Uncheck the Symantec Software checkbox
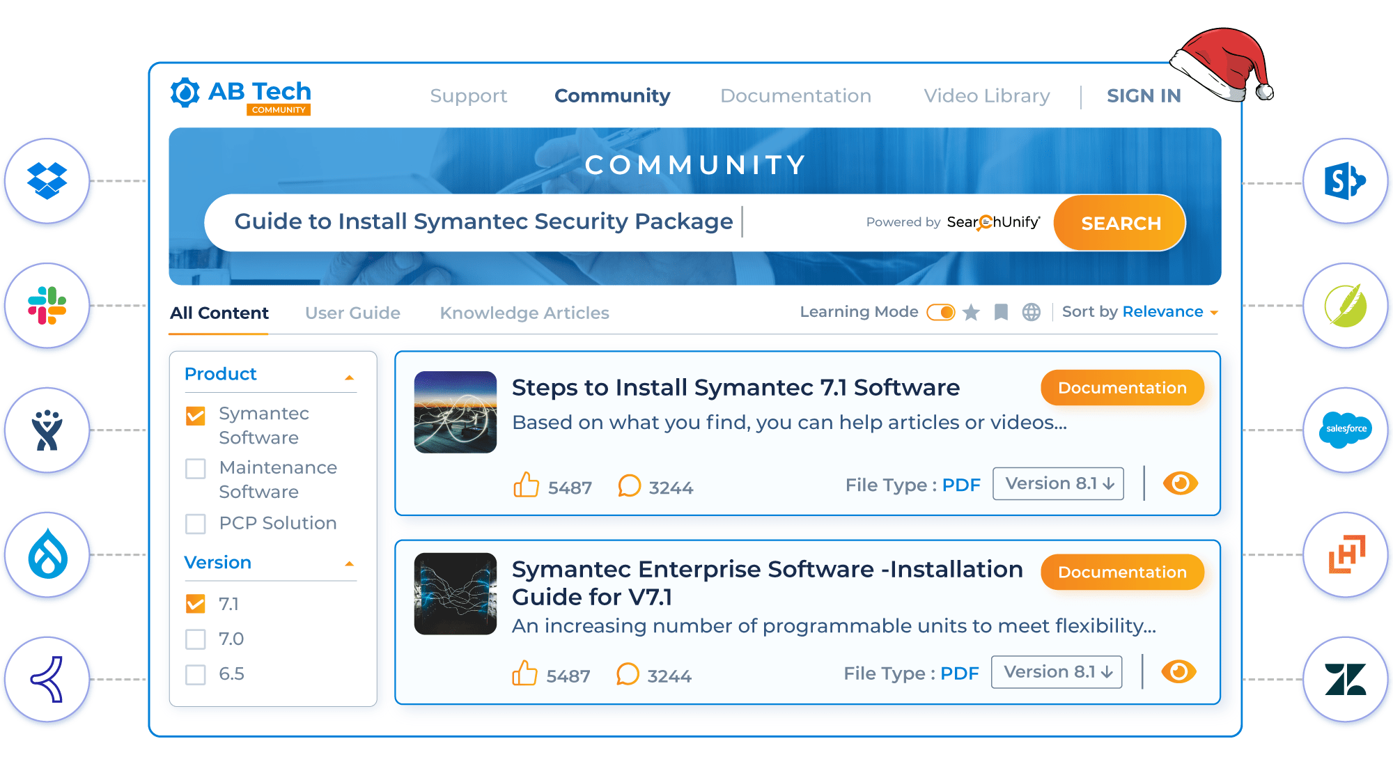Screen dimensions: 1393x764 (196, 416)
